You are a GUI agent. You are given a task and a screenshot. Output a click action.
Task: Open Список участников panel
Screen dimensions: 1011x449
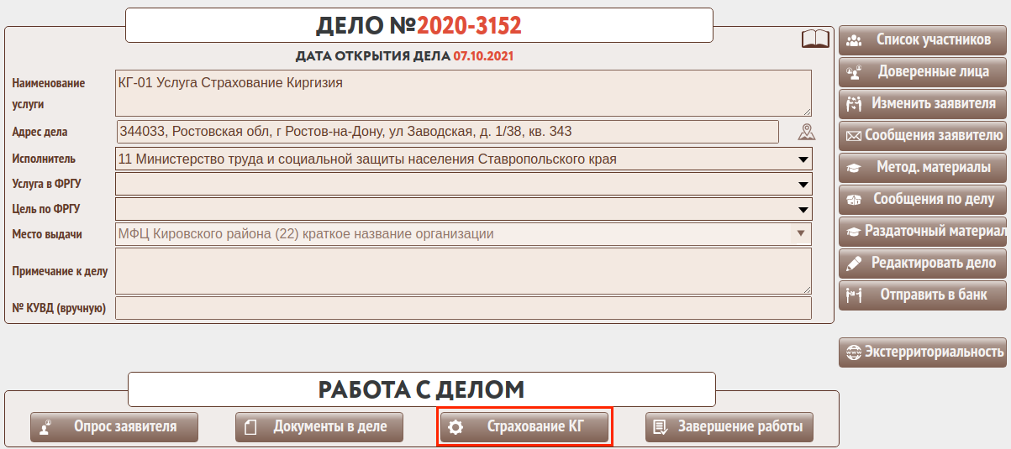(x=923, y=39)
